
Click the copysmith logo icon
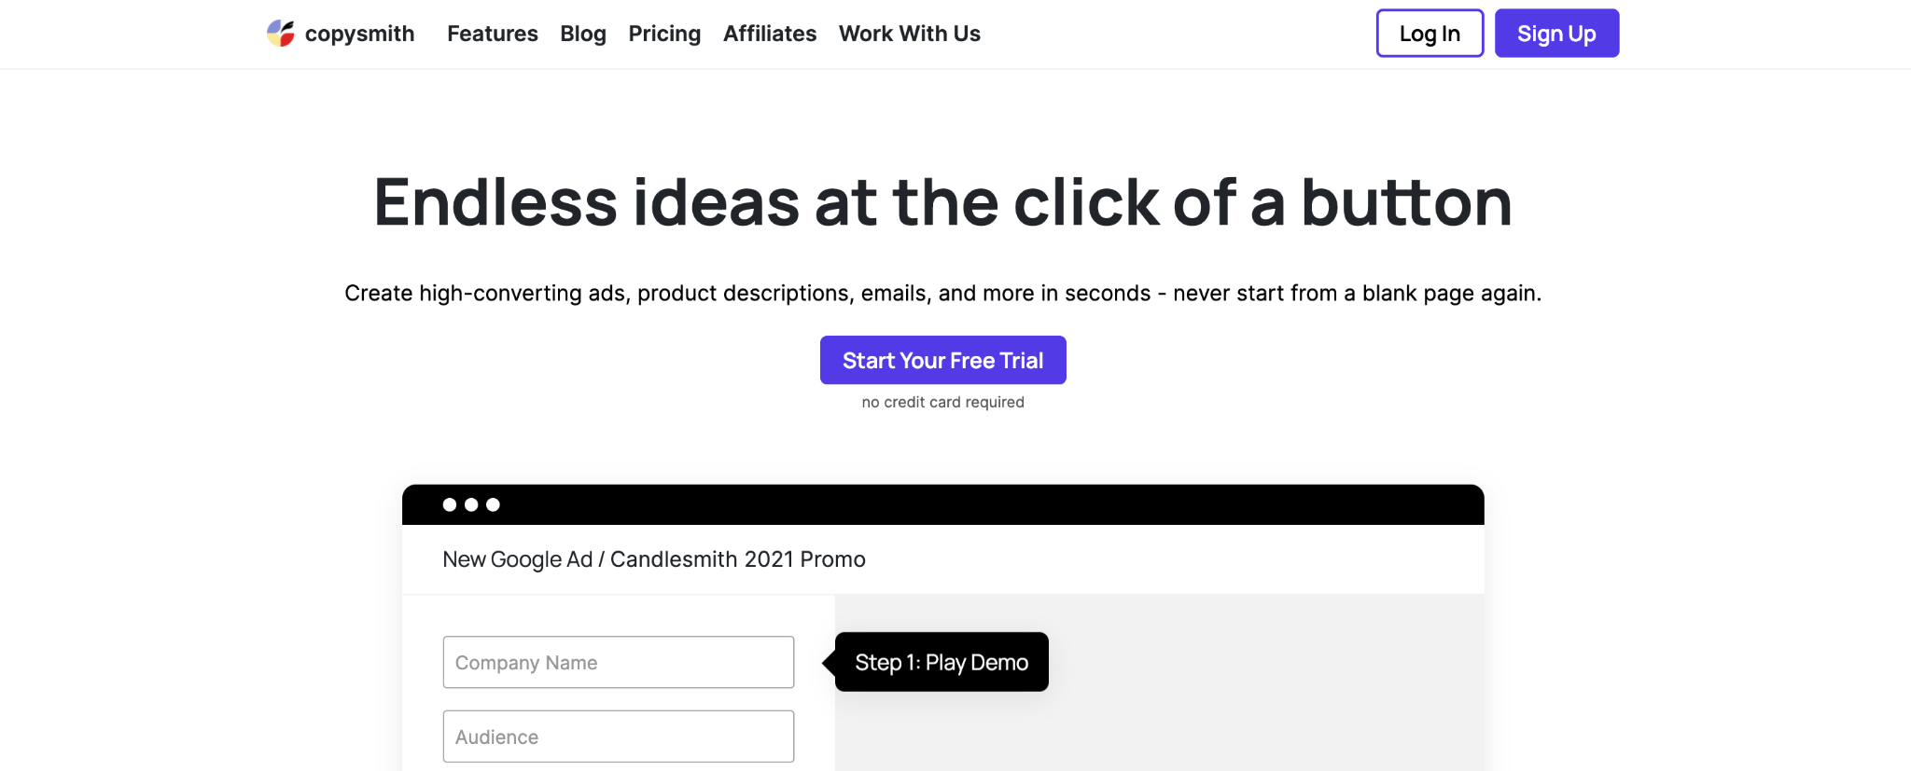point(281,34)
